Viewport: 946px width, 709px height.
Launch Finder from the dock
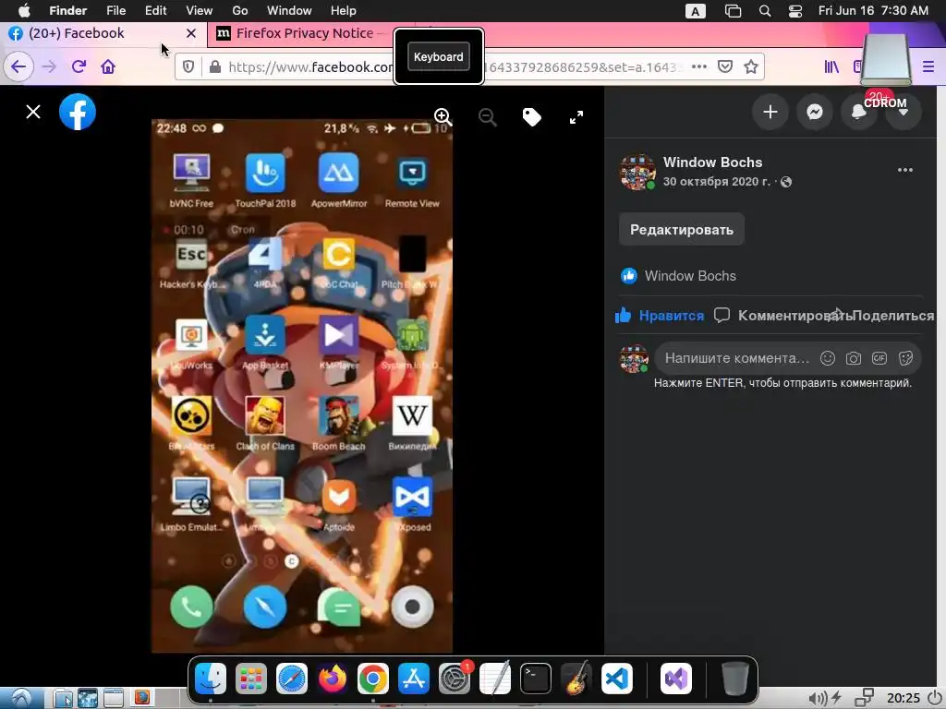click(x=211, y=679)
